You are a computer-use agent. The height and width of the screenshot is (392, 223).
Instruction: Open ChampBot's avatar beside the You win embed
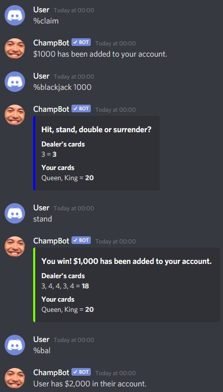tap(15, 247)
